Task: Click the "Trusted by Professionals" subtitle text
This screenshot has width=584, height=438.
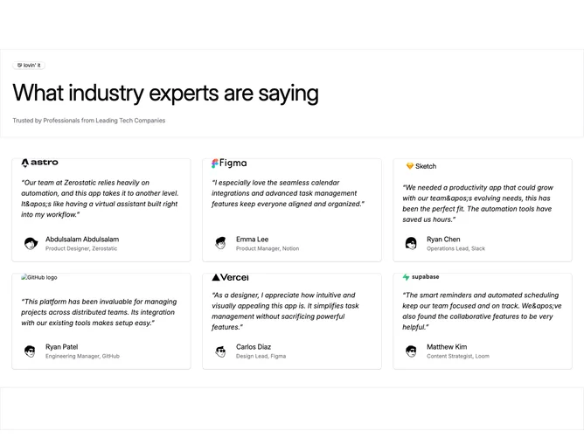Action: [89, 121]
